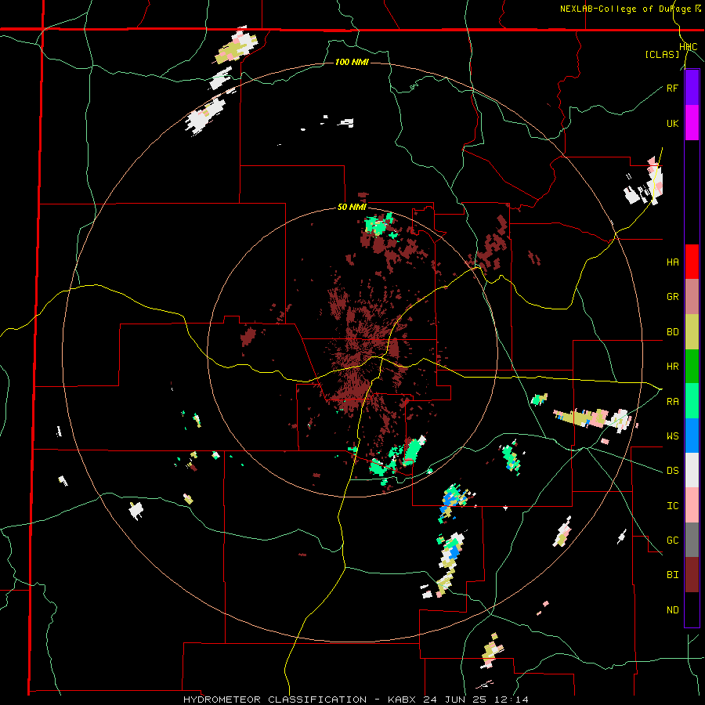Click the RF legend label

pos(672,88)
